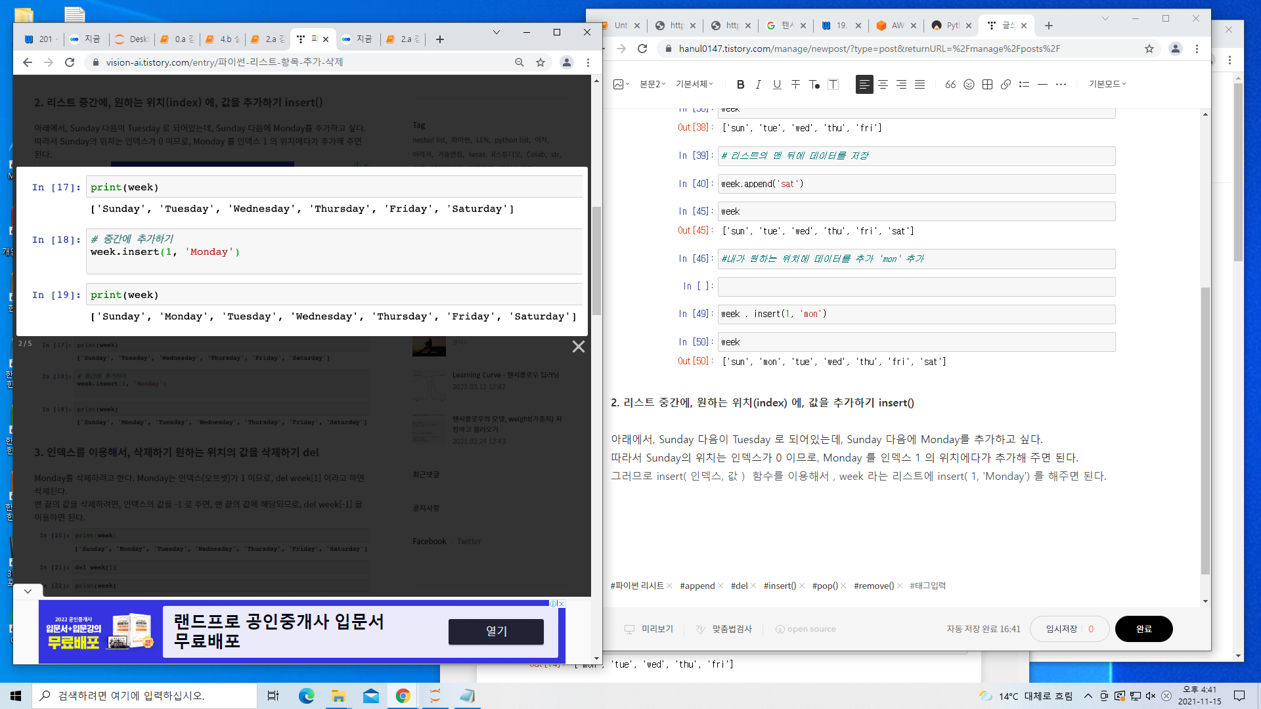Open Microsoft Edge from taskbar
The image size is (1261, 709).
(306, 696)
